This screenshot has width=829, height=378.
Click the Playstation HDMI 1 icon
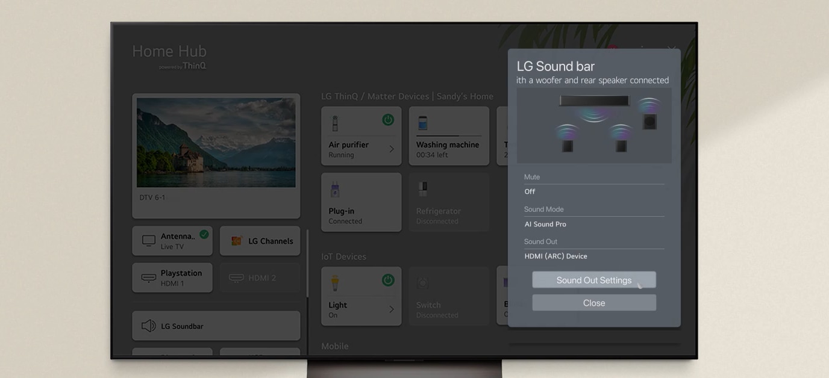coord(149,277)
